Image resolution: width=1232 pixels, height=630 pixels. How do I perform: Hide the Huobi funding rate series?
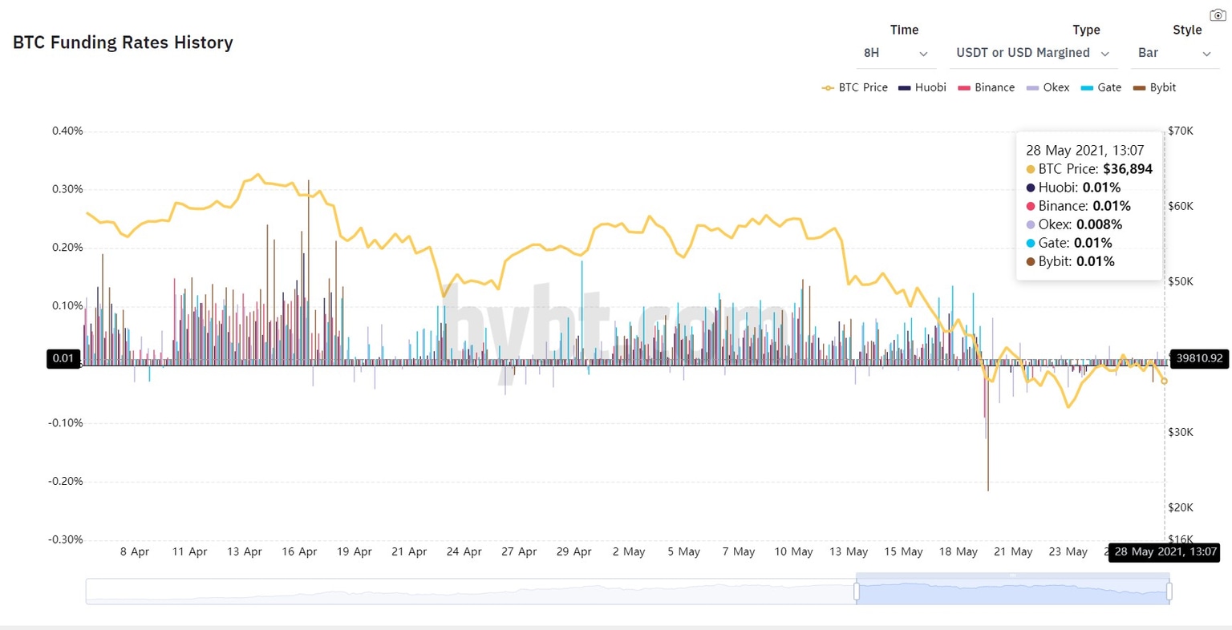922,87
